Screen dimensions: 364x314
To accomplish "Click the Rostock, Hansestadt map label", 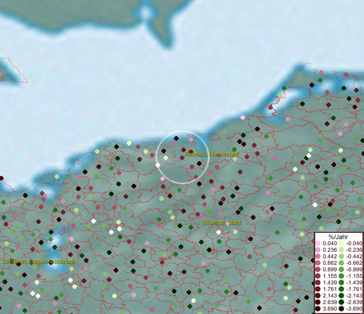I will pyautogui.click(x=212, y=154).
